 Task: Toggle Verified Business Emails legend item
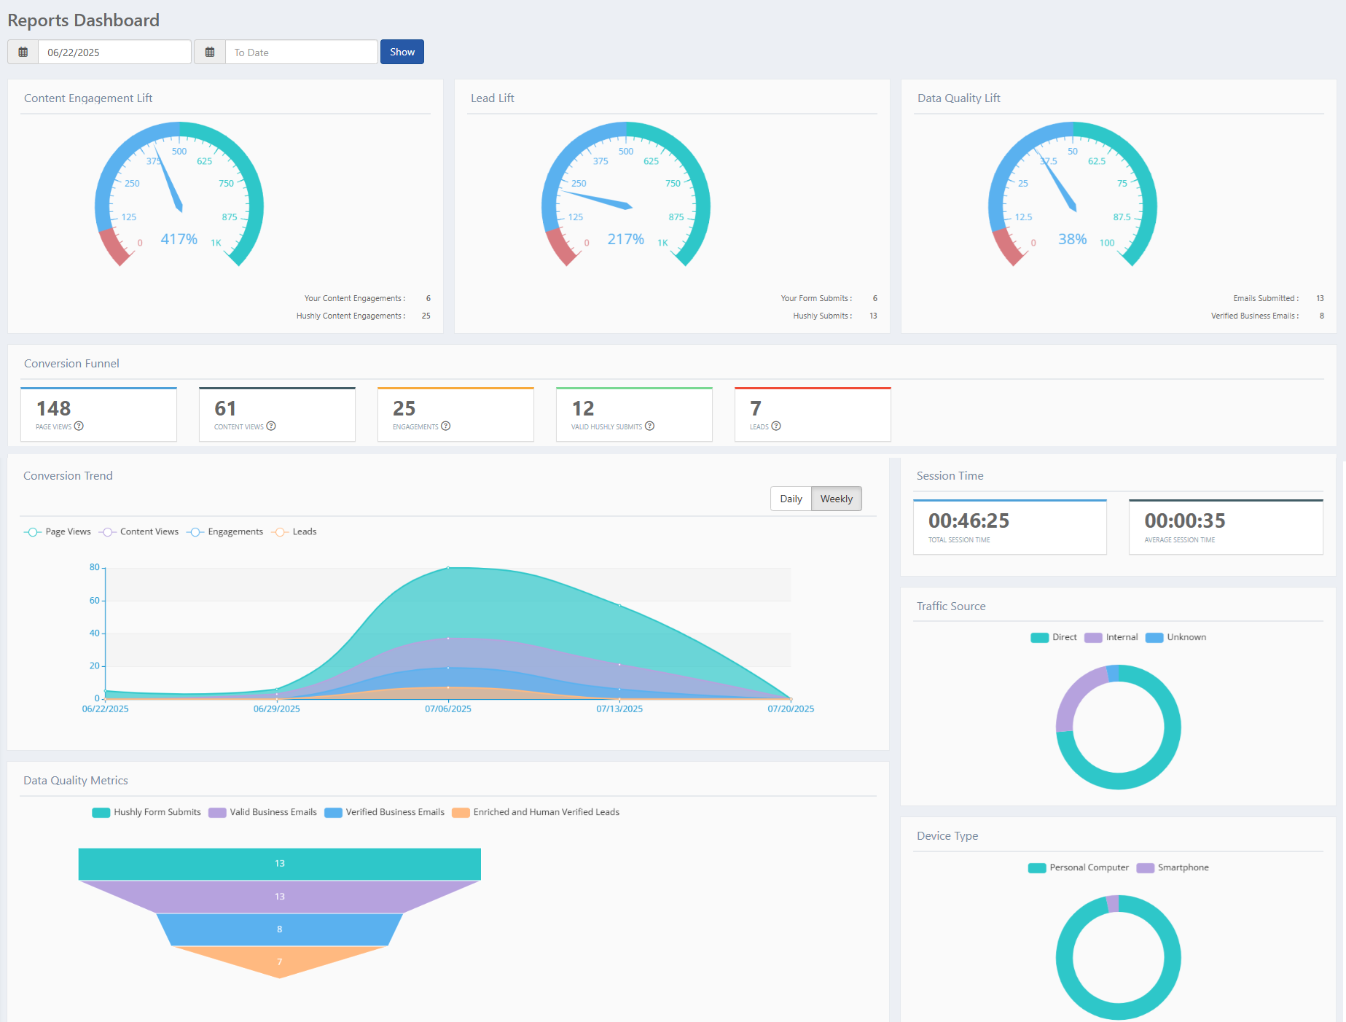pos(384,812)
